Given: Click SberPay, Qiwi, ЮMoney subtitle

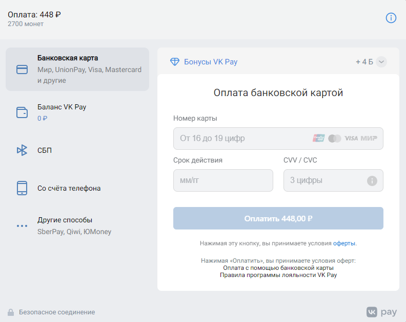Looking at the screenshot, I should (x=74, y=232).
